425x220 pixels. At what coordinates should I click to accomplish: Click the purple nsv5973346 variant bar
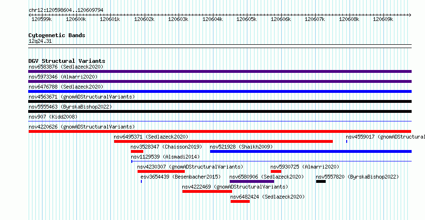pyautogui.click(x=220, y=81)
